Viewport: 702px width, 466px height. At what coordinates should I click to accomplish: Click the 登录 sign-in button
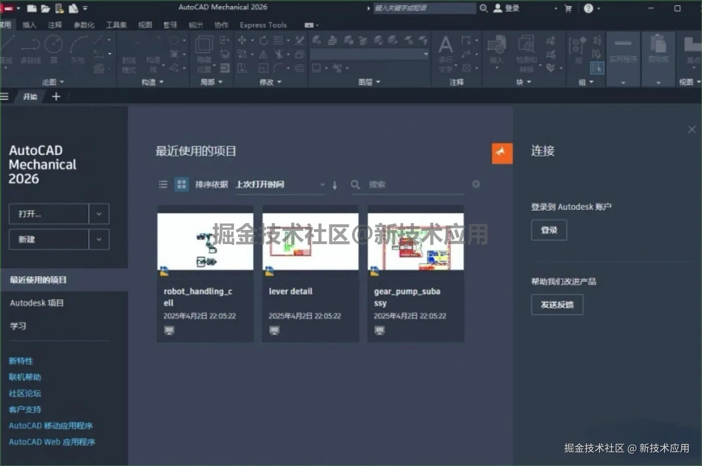[x=549, y=230]
